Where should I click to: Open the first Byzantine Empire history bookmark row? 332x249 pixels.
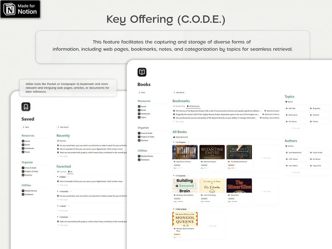tap(226, 111)
